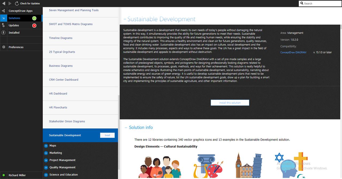This screenshot has width=342, height=179.
Task: Click the Installed download icon
Action: click(x=3, y=33)
